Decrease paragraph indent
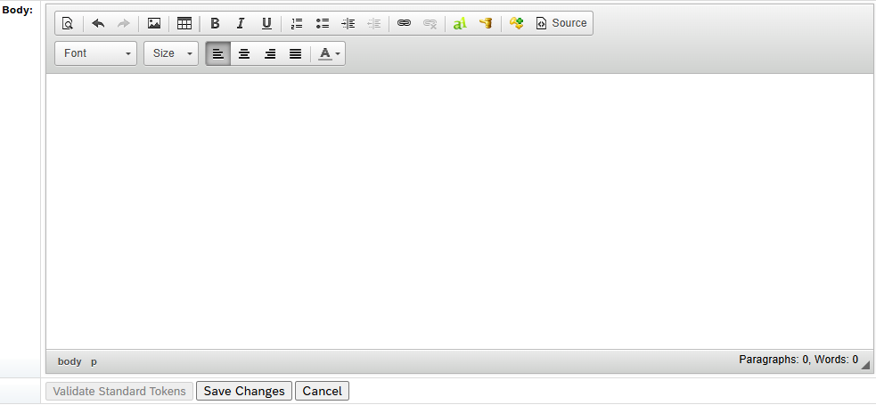This screenshot has width=876, height=405. click(373, 23)
